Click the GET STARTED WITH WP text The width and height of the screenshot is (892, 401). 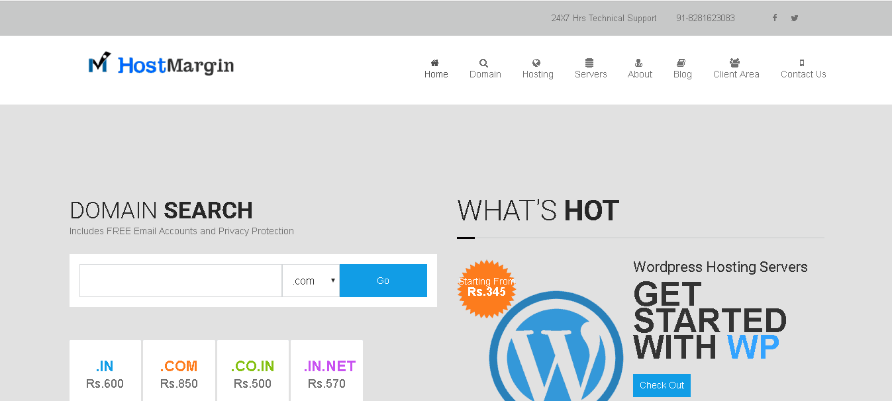(710, 321)
